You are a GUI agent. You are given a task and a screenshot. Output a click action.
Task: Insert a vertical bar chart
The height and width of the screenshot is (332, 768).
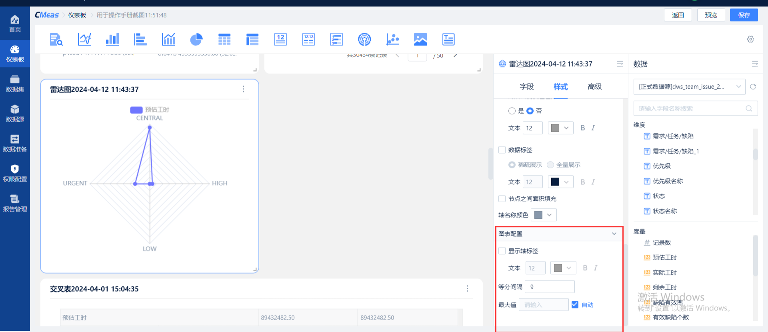tap(112, 40)
